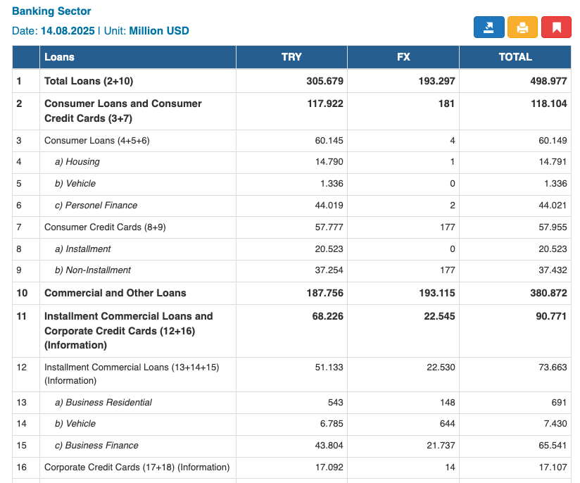The image size is (580, 483).
Task: Select Corporate Credit Cards (17+18) label
Action: 137,468
